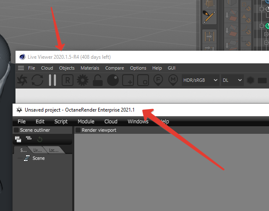The image size is (269, 211).
Task: Open OctaneRender File menu
Action: pos(22,122)
